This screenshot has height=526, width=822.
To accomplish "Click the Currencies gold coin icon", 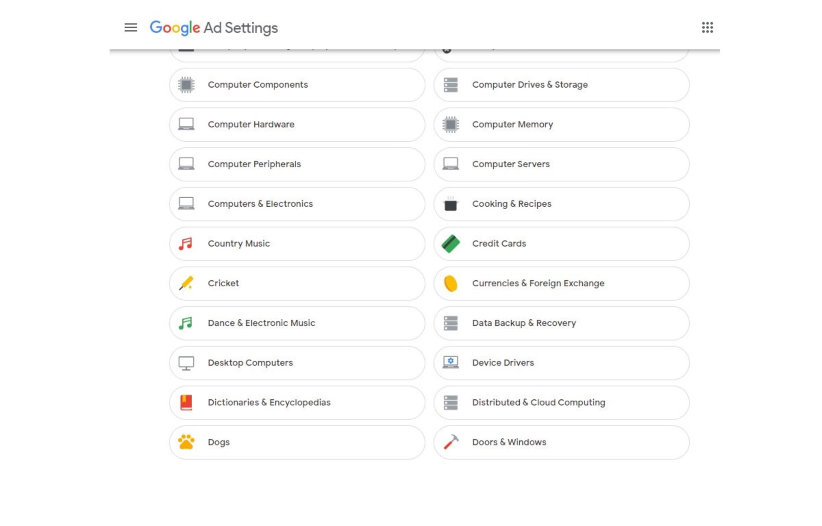I will (450, 283).
